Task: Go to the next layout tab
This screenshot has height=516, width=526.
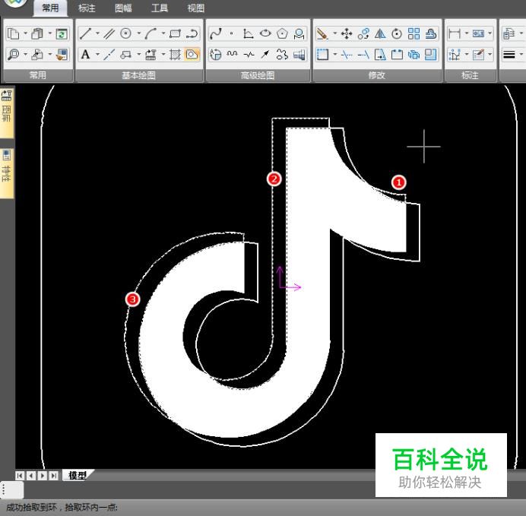Action: [x=43, y=476]
